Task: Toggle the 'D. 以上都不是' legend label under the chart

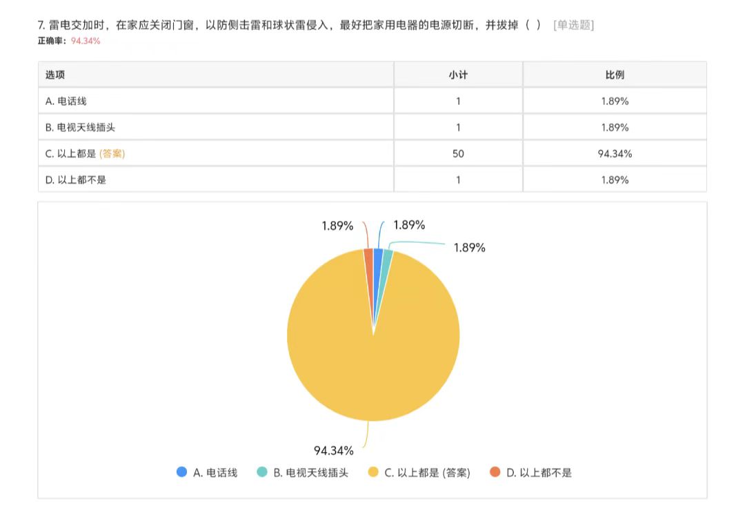Action: coord(539,473)
